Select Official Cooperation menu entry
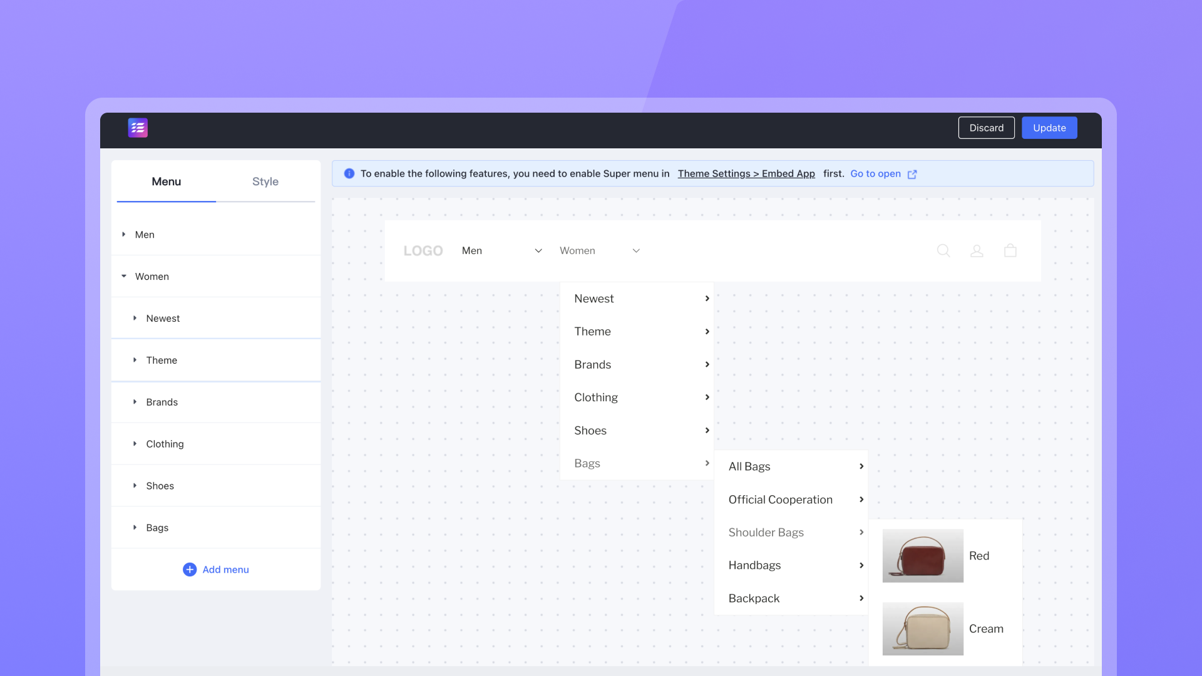 pyautogui.click(x=780, y=499)
